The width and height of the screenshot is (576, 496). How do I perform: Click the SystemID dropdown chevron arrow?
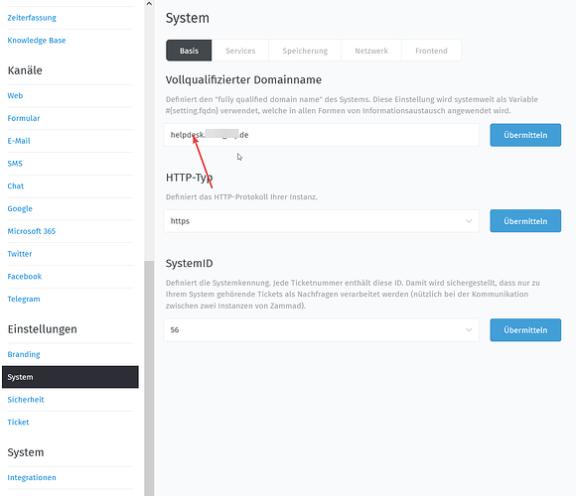tap(469, 329)
